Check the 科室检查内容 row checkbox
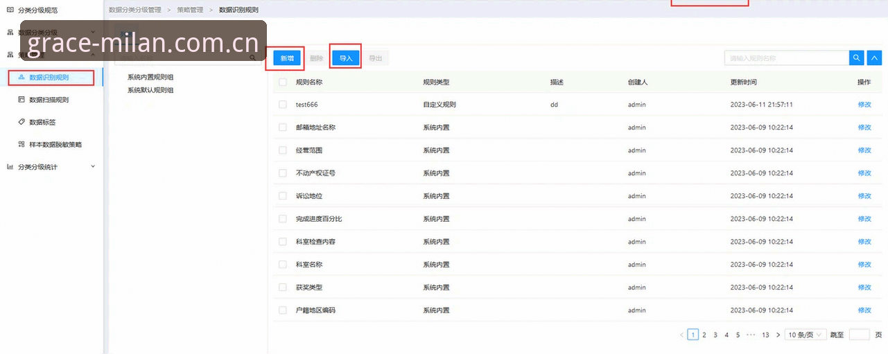The width and height of the screenshot is (888, 354). coord(282,242)
